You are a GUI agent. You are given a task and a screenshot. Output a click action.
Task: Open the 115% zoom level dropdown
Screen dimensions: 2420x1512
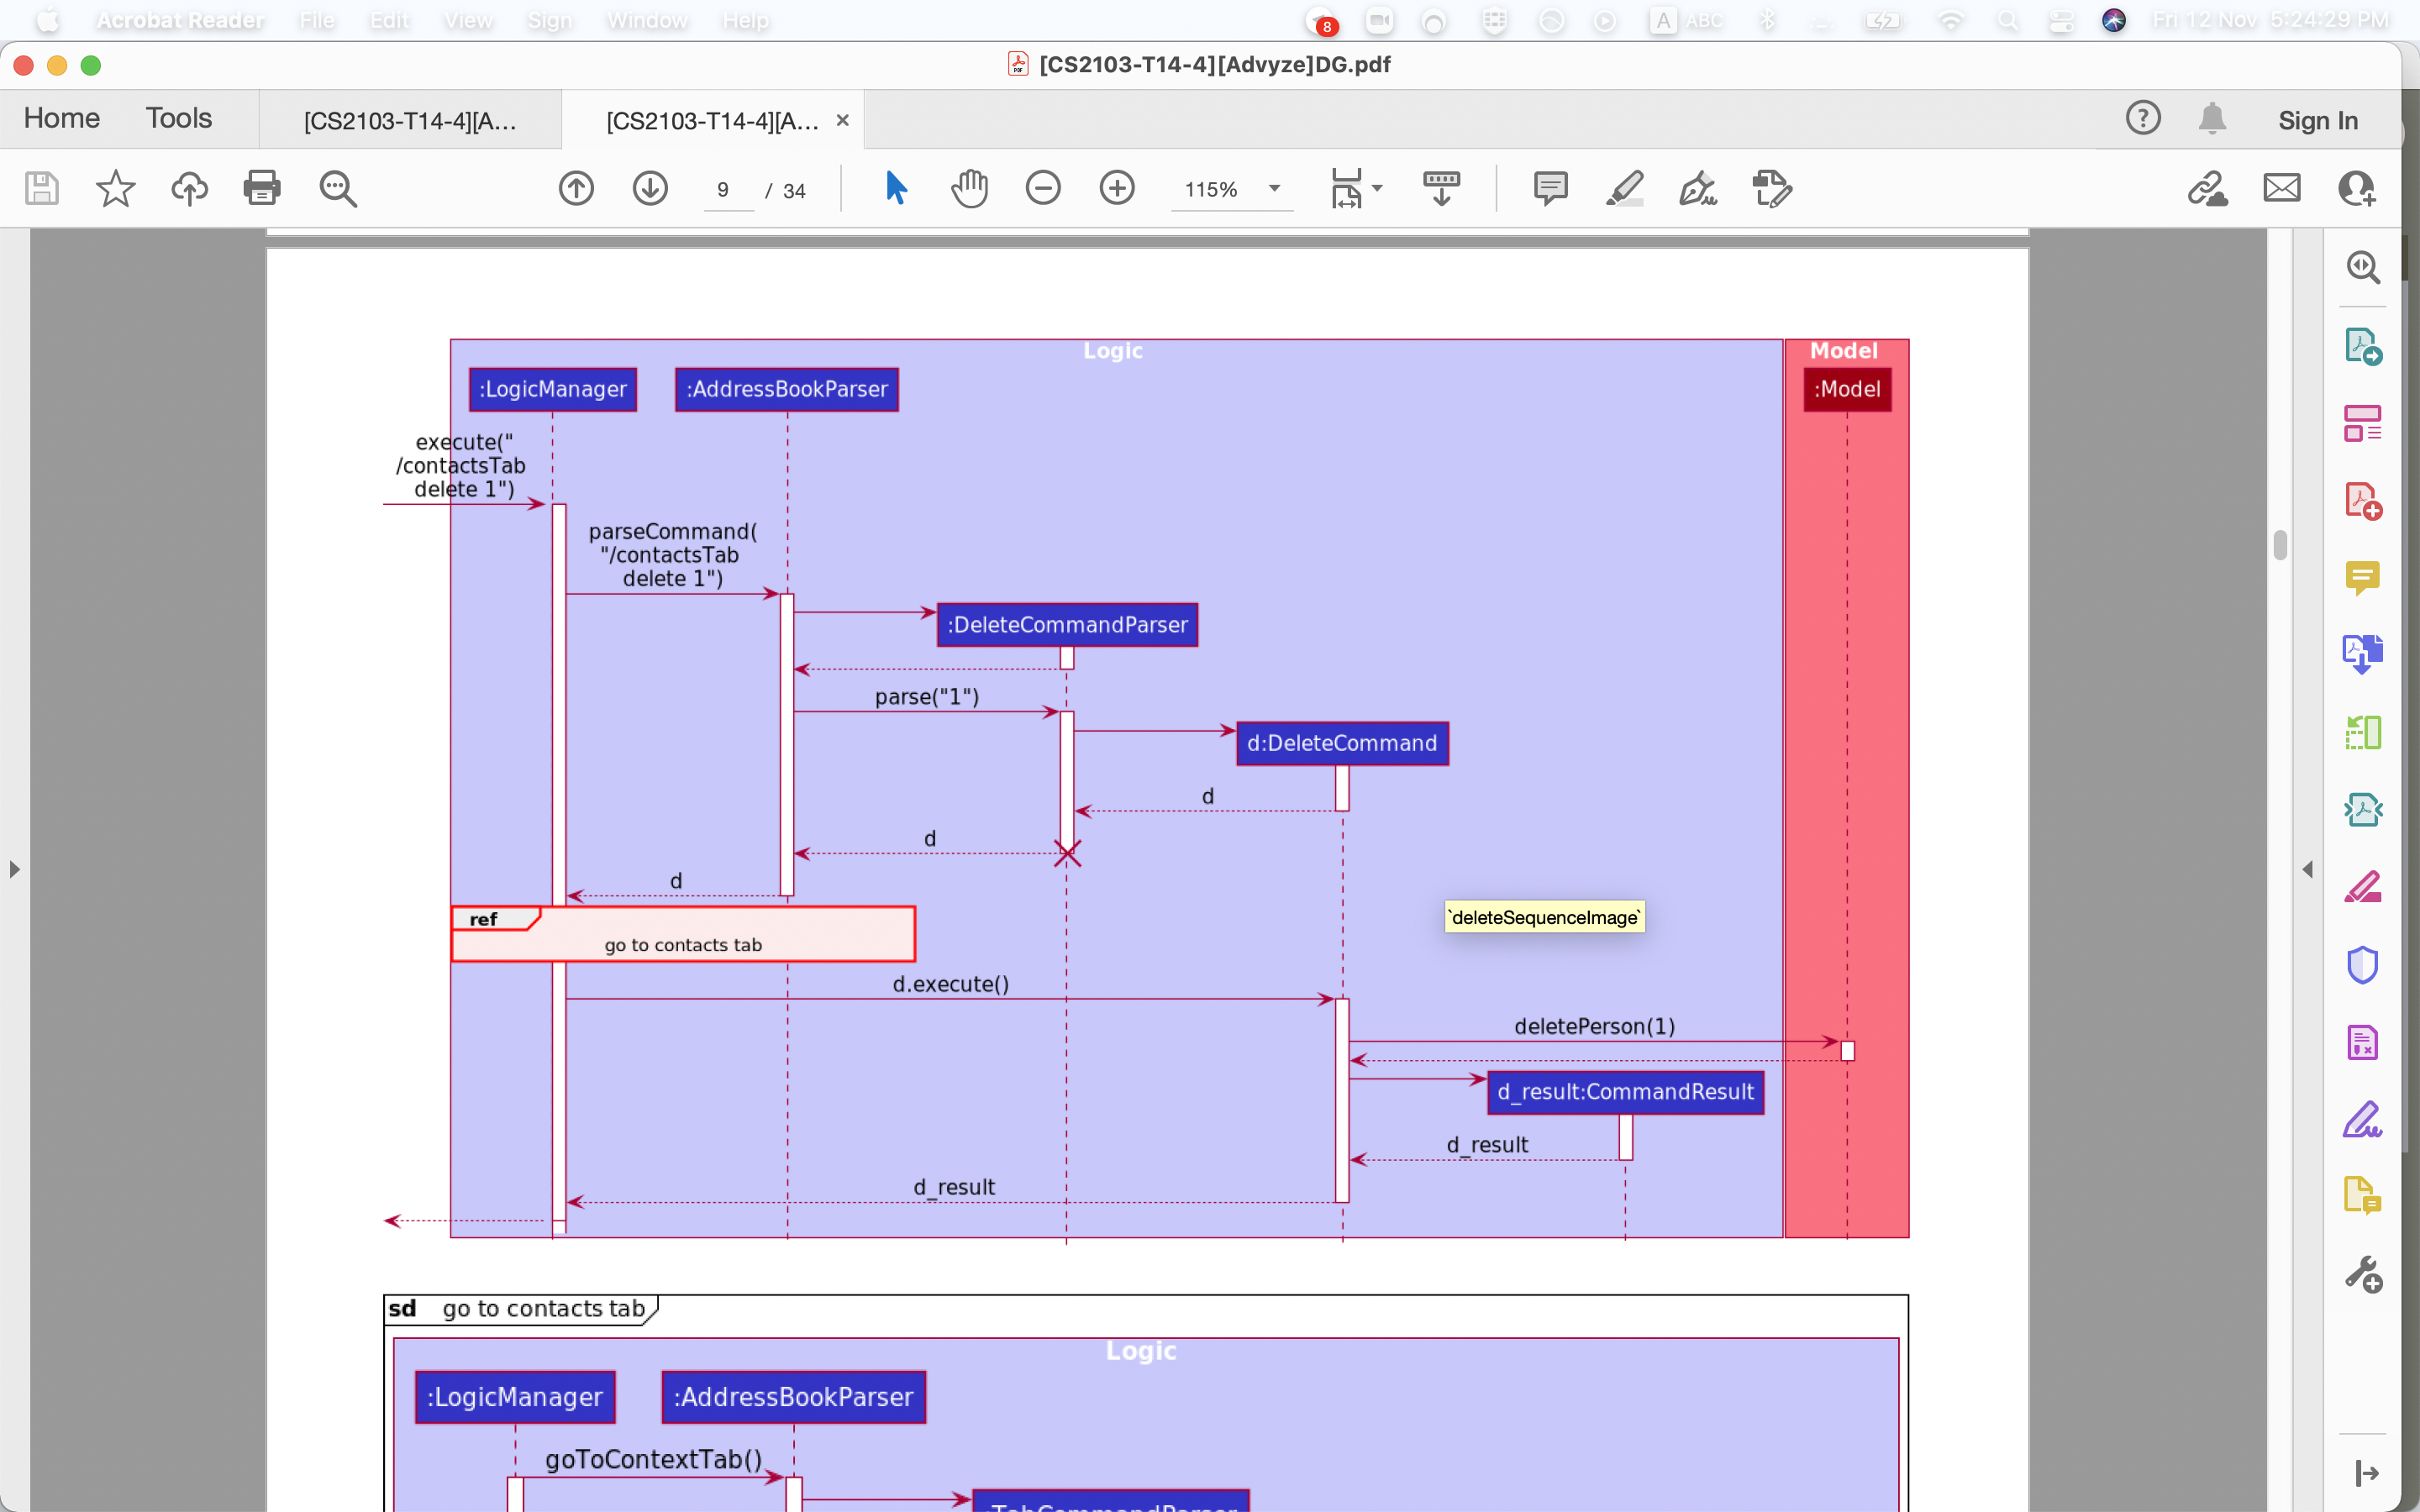[1274, 188]
